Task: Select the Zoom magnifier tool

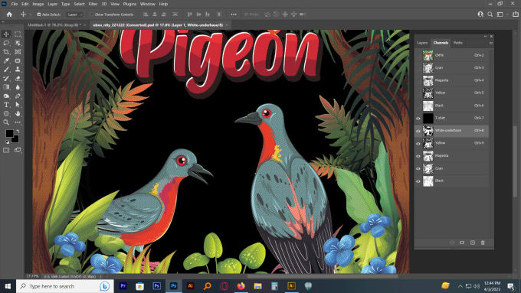Action: (x=6, y=122)
